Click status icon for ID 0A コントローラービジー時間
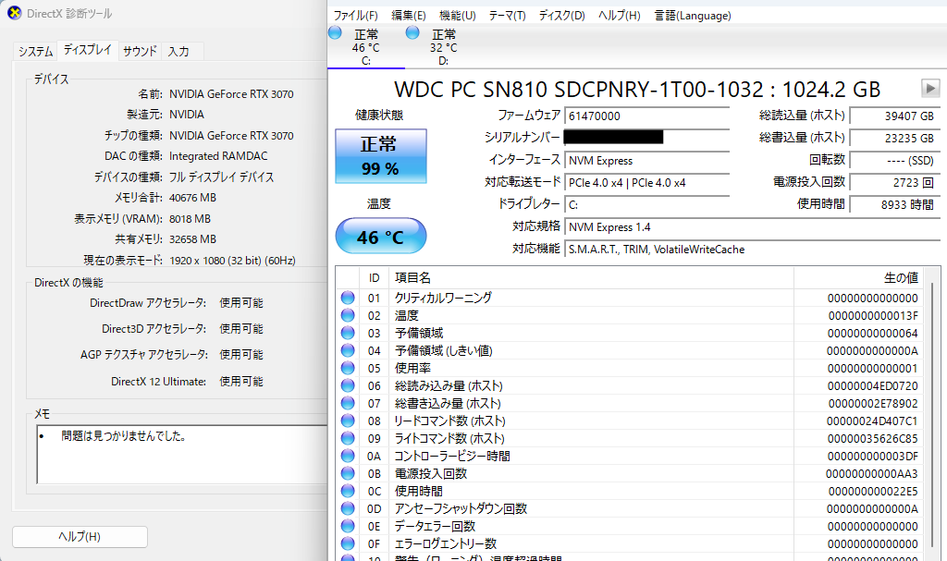Image resolution: width=947 pixels, height=561 pixels. [x=348, y=456]
